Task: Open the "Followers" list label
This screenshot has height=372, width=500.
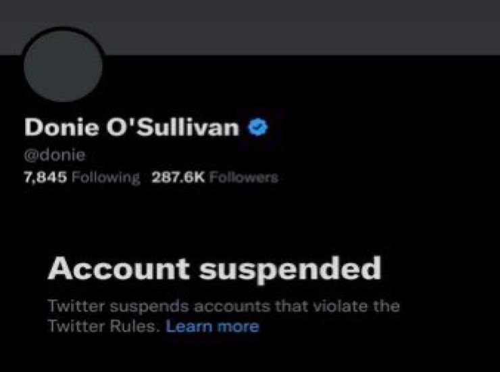Action: [244, 178]
